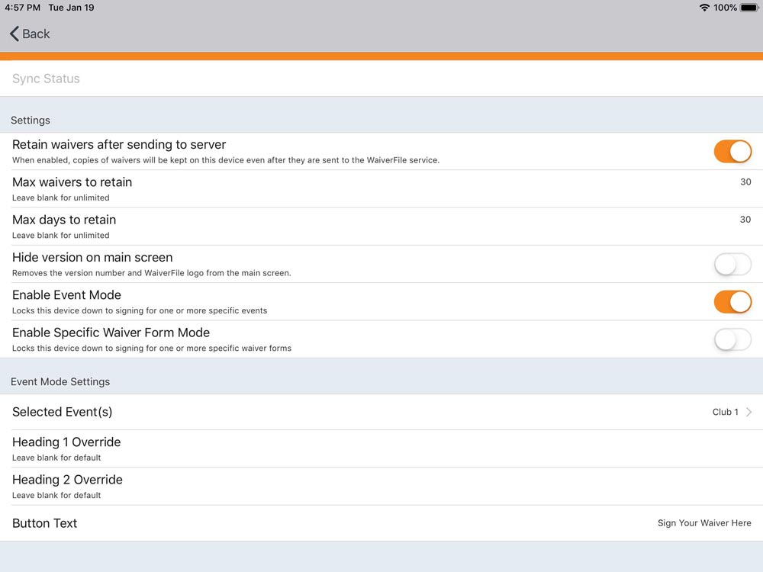Viewport: 763px width, 572px height.
Task: Edit the Max days to retain value
Action: (x=745, y=219)
